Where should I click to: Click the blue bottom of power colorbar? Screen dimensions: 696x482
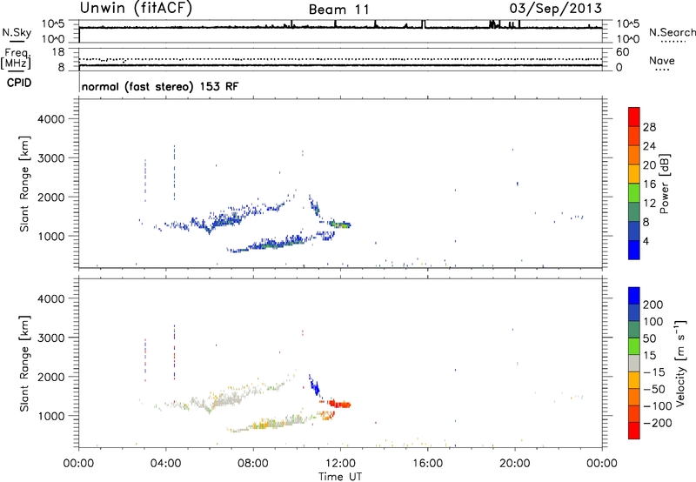point(634,250)
